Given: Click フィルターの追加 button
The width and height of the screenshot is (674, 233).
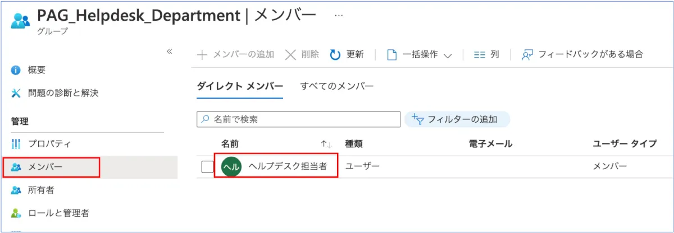Looking at the screenshot, I should tap(457, 119).
